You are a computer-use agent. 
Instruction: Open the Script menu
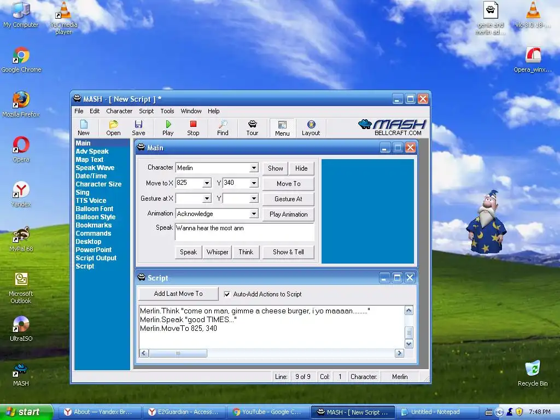coord(147,111)
